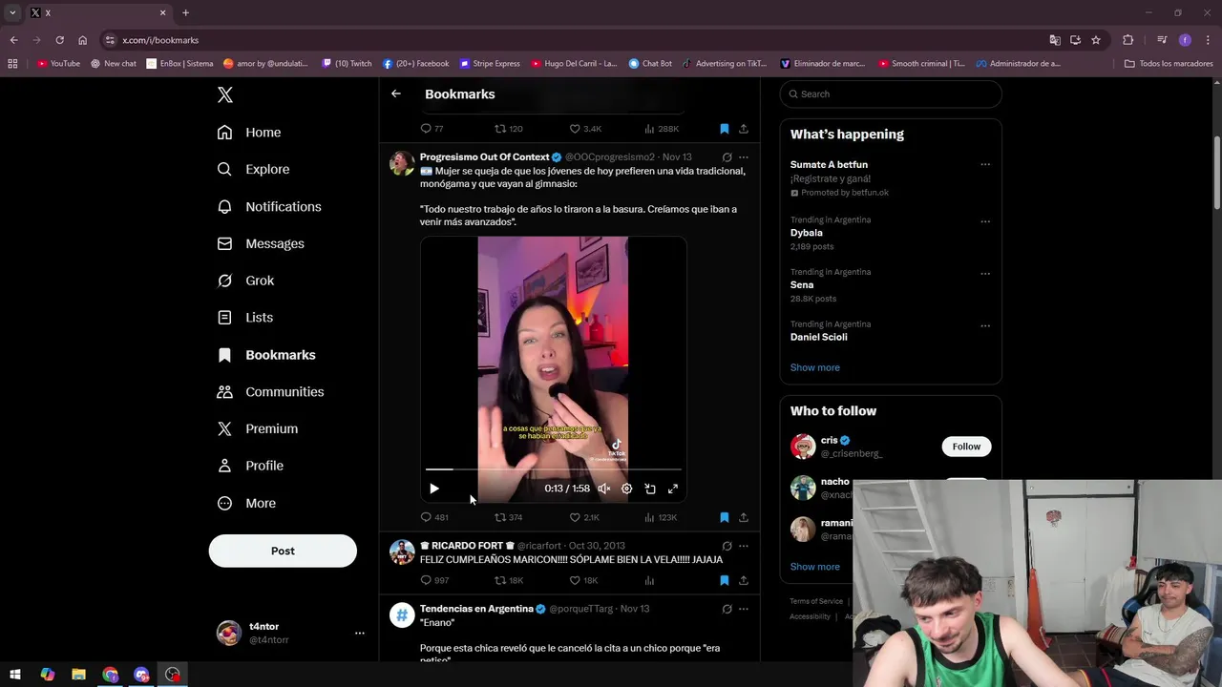The width and height of the screenshot is (1222, 687).
Task: Show more under What's happening
Action: click(x=815, y=367)
